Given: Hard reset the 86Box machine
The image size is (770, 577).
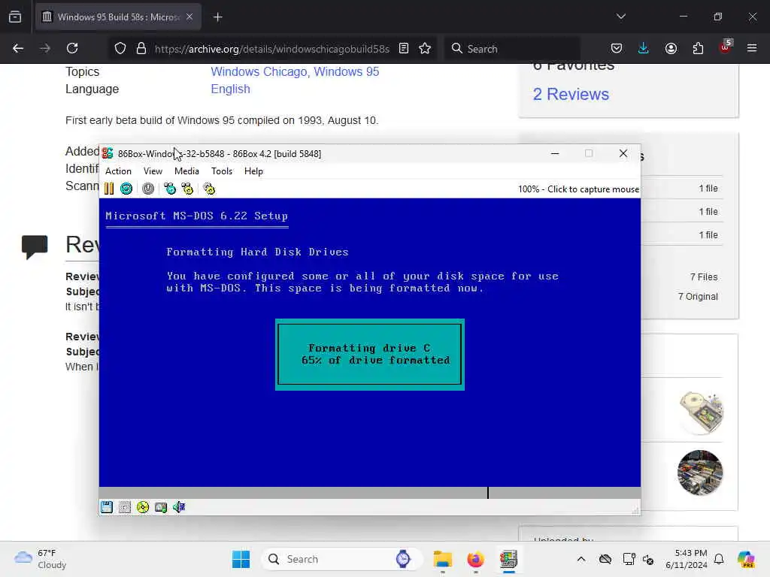Looking at the screenshot, I should pos(126,189).
